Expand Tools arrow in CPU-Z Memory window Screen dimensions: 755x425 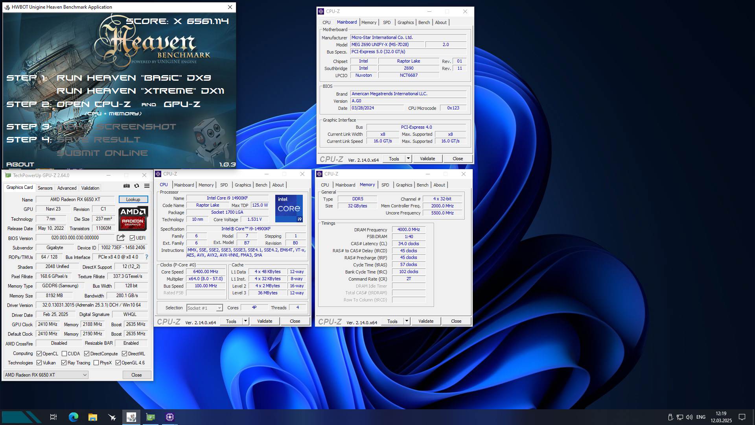coord(407,322)
